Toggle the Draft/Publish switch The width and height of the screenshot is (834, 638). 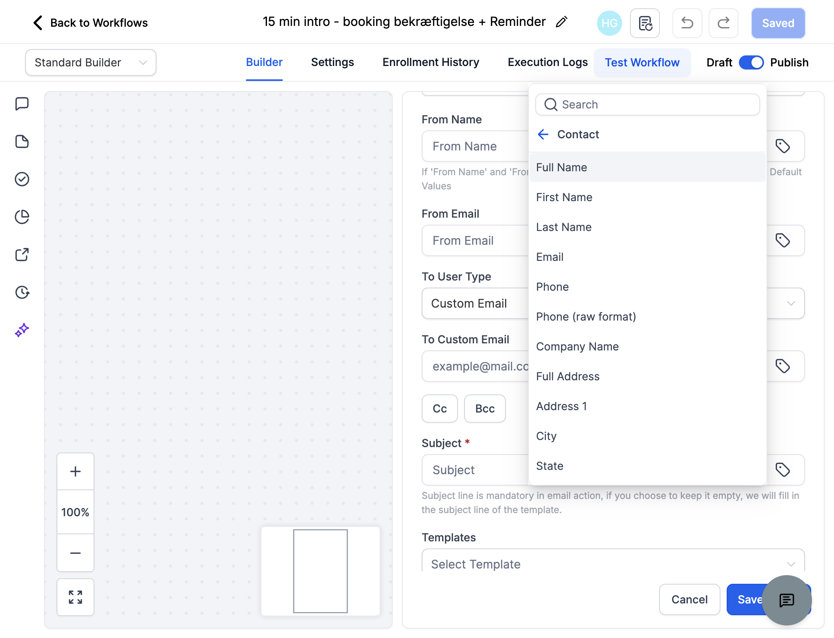pos(751,62)
